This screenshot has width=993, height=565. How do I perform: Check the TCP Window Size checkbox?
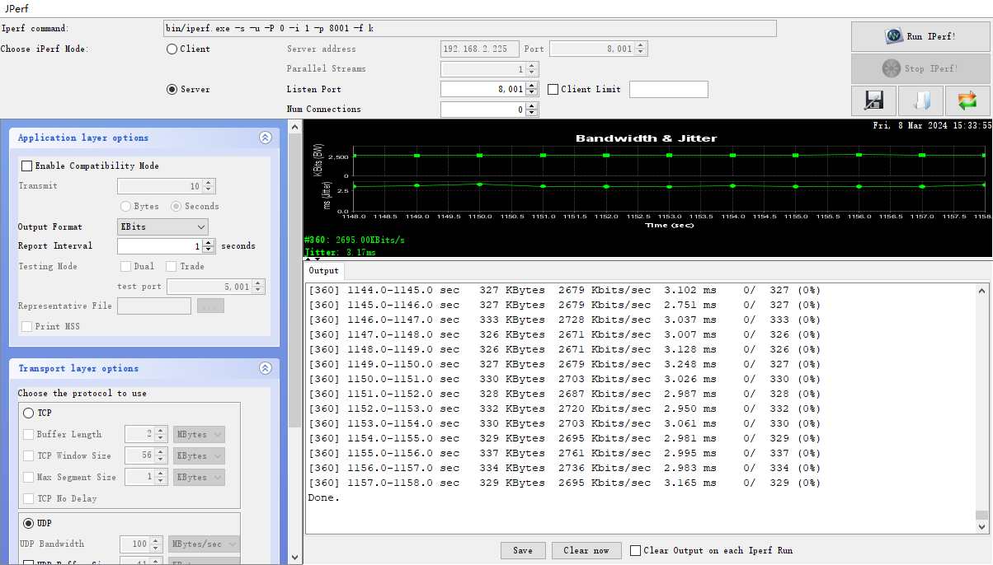click(29, 455)
